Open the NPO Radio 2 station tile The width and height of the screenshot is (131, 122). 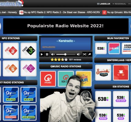click(11, 51)
